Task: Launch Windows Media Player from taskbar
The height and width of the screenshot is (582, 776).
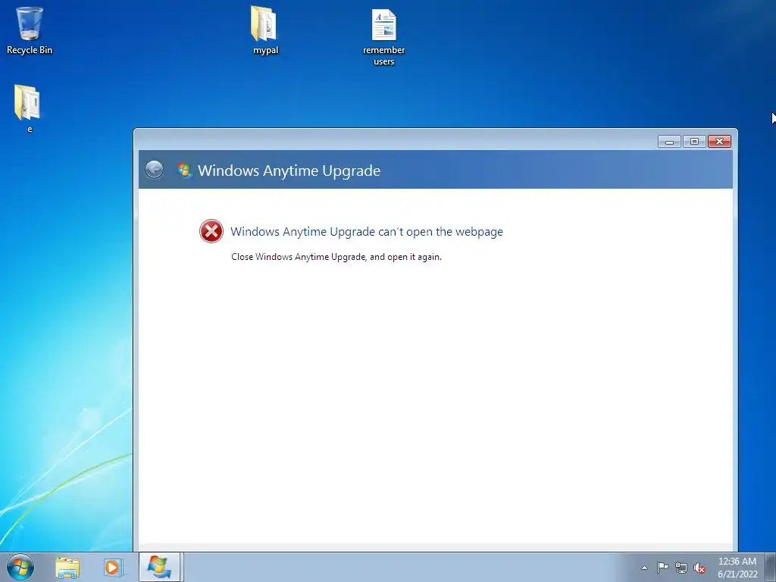Action: [x=114, y=568]
